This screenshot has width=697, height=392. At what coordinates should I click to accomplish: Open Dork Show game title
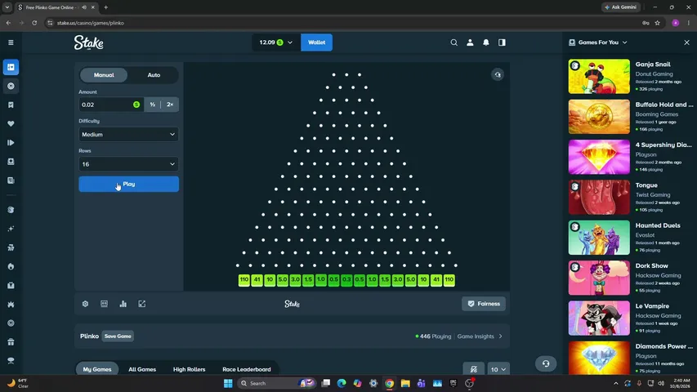tap(652, 265)
